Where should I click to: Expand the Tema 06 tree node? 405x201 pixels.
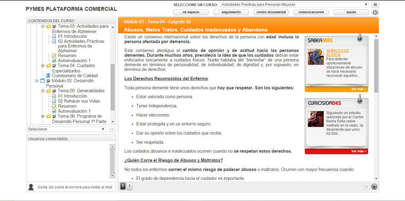[x=42, y=116]
